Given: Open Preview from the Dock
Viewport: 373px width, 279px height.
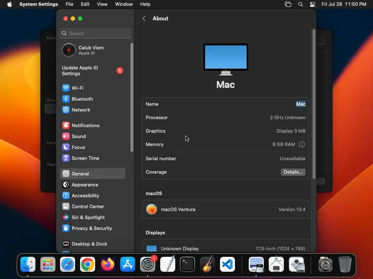Looking at the screenshot, I should (x=256, y=264).
